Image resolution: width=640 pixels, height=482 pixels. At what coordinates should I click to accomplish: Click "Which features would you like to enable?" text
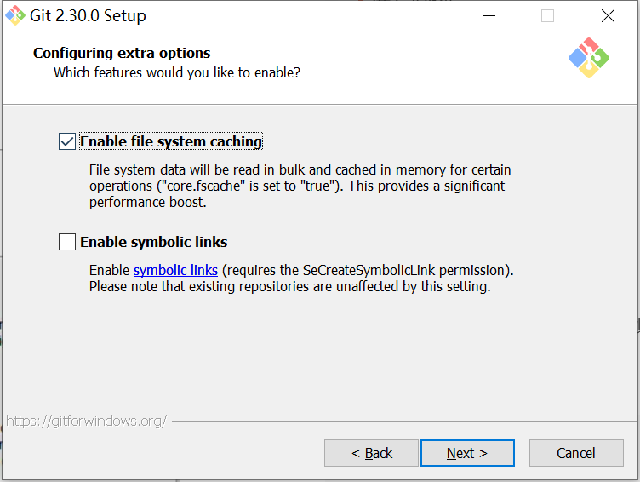[x=177, y=72]
